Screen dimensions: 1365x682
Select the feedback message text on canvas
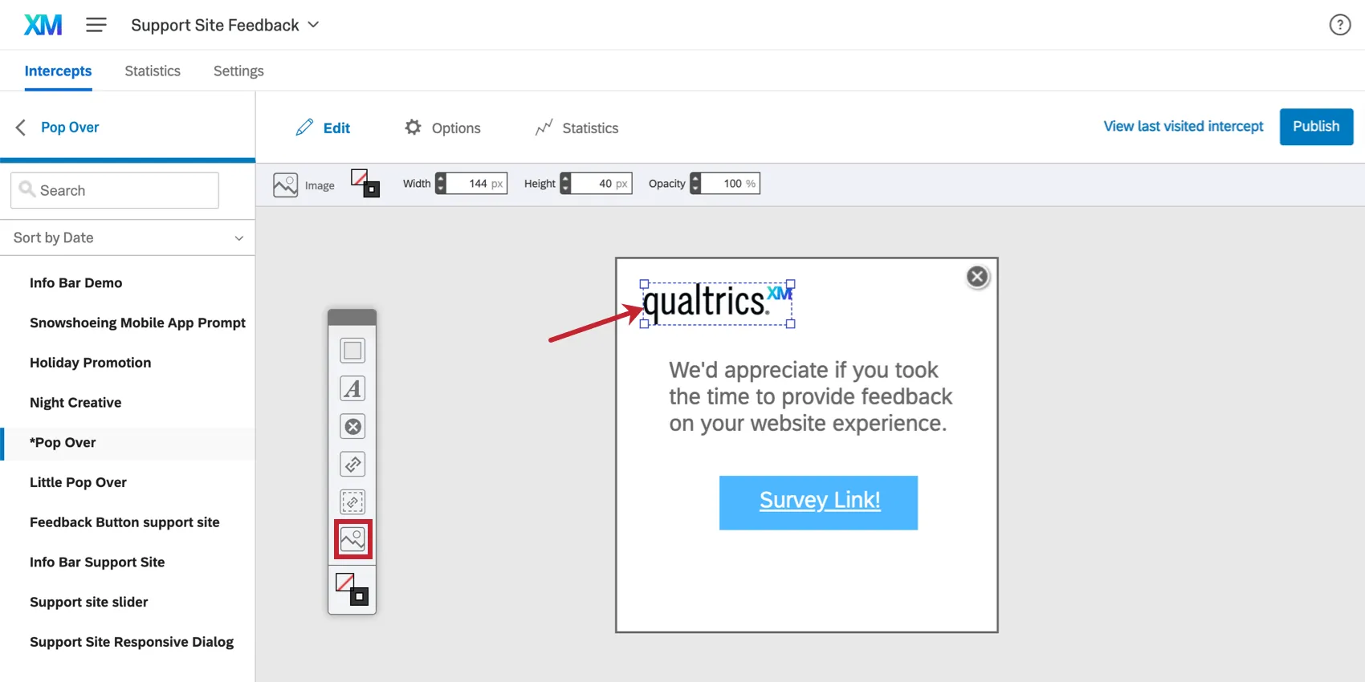pos(810,396)
